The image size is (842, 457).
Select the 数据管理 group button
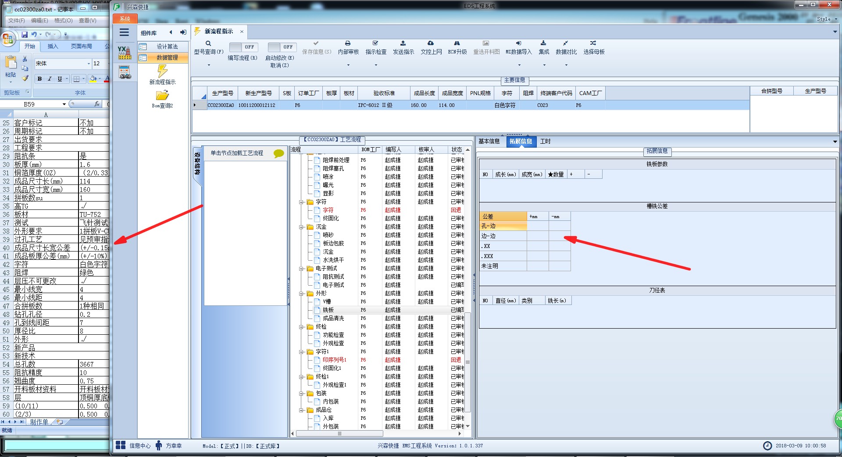(x=163, y=57)
